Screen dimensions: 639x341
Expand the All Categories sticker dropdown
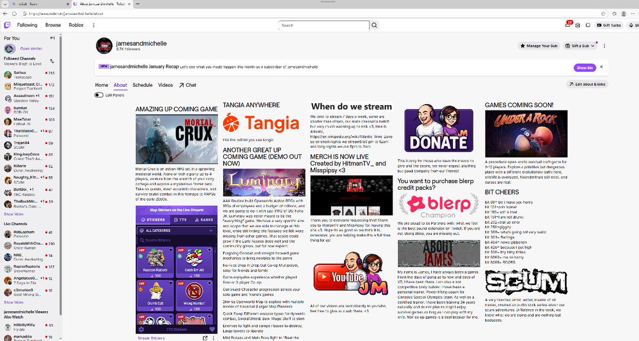point(177,231)
